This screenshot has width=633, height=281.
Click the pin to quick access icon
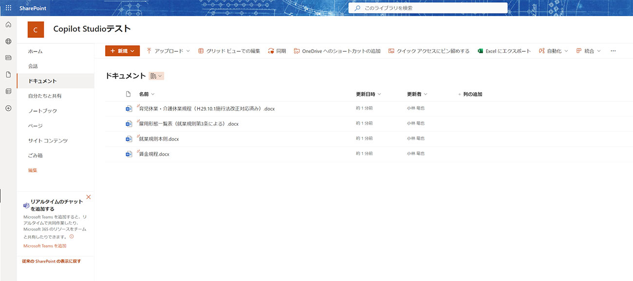pyautogui.click(x=391, y=51)
